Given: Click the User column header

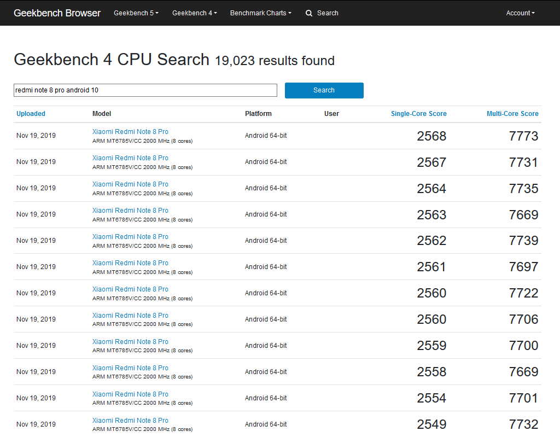Looking at the screenshot, I should [x=331, y=114].
